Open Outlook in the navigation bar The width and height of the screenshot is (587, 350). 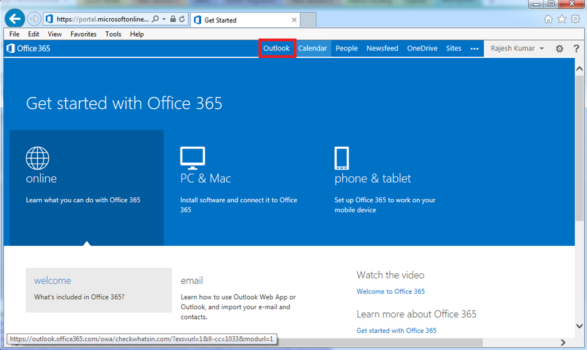click(x=277, y=48)
